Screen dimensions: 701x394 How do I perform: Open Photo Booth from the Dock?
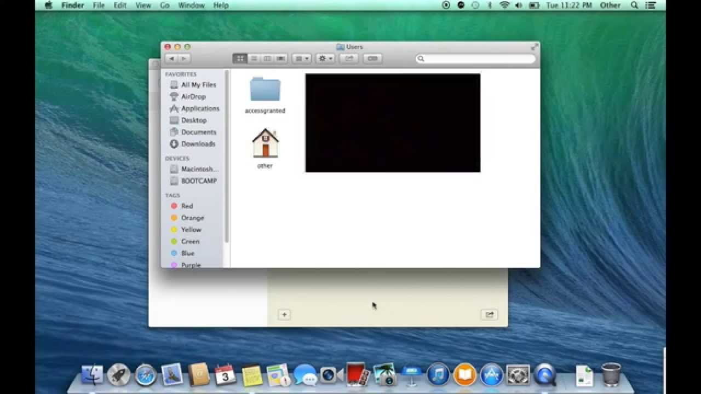tap(358, 375)
